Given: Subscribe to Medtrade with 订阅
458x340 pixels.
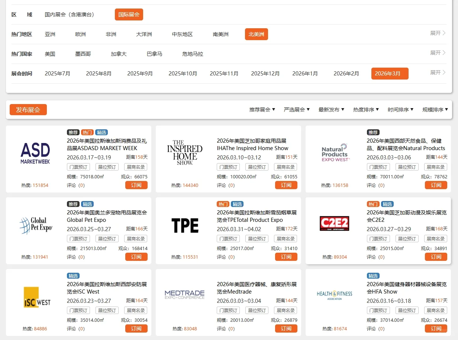Looking at the screenshot, I should point(286,328).
